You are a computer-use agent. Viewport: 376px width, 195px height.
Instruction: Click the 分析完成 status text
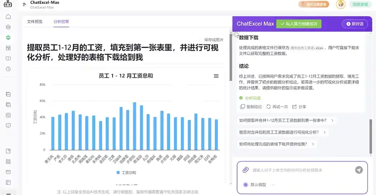coord(253,98)
